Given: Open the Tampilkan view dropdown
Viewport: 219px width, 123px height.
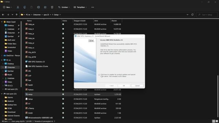Looking at the screenshot, I should (x=80, y=7).
